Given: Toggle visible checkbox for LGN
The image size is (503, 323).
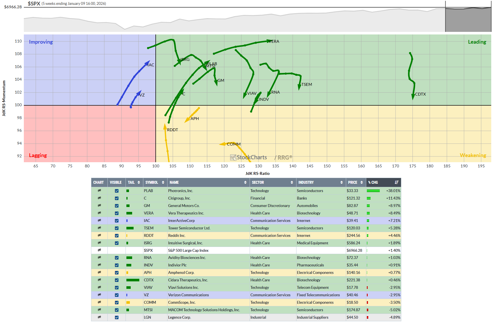Looking at the screenshot, I should (117, 317).
